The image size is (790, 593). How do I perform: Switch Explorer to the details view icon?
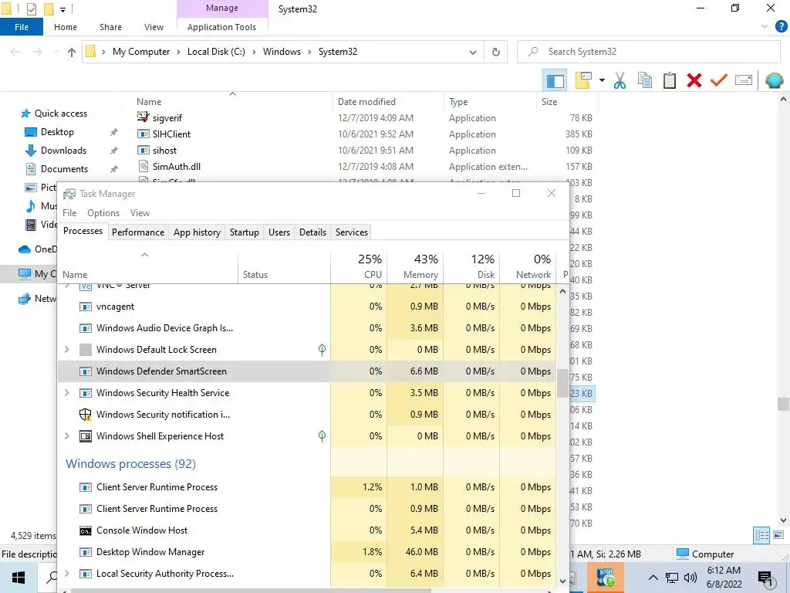(x=761, y=536)
